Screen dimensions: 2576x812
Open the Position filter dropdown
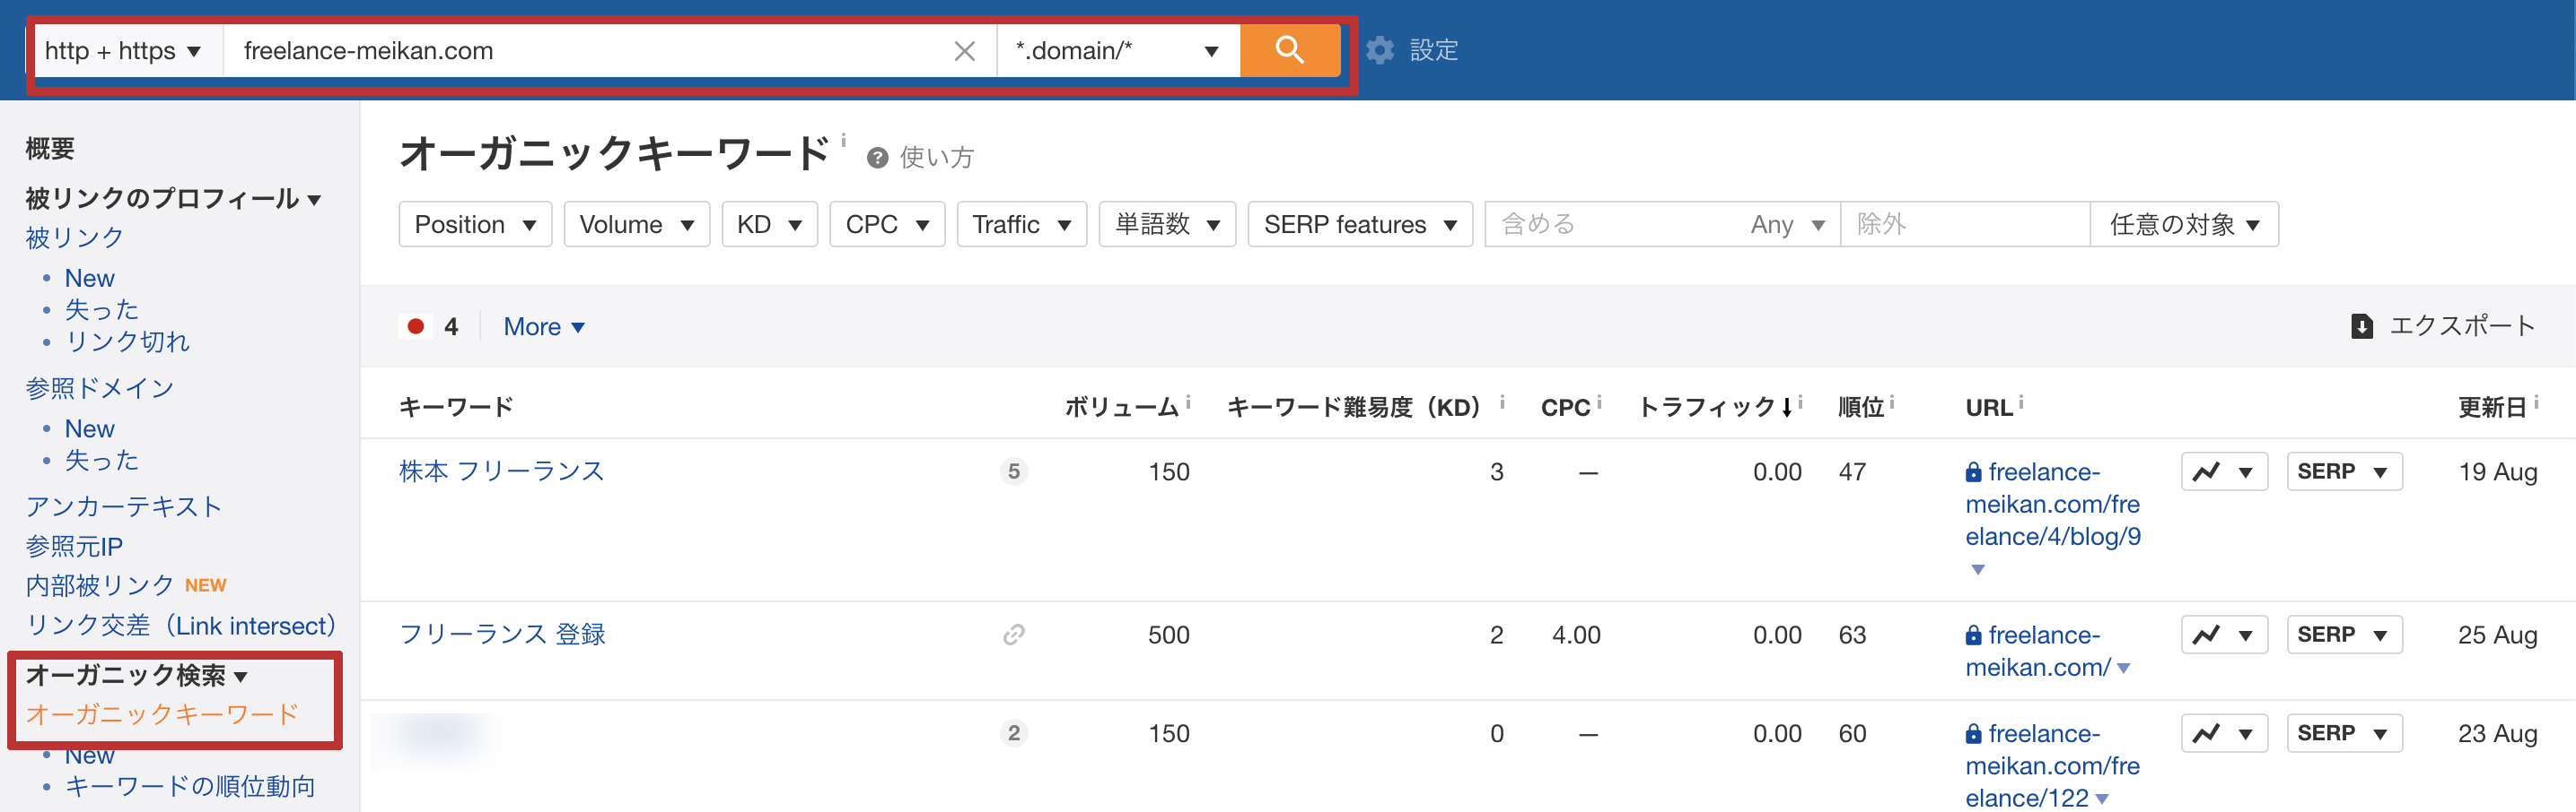pos(475,225)
